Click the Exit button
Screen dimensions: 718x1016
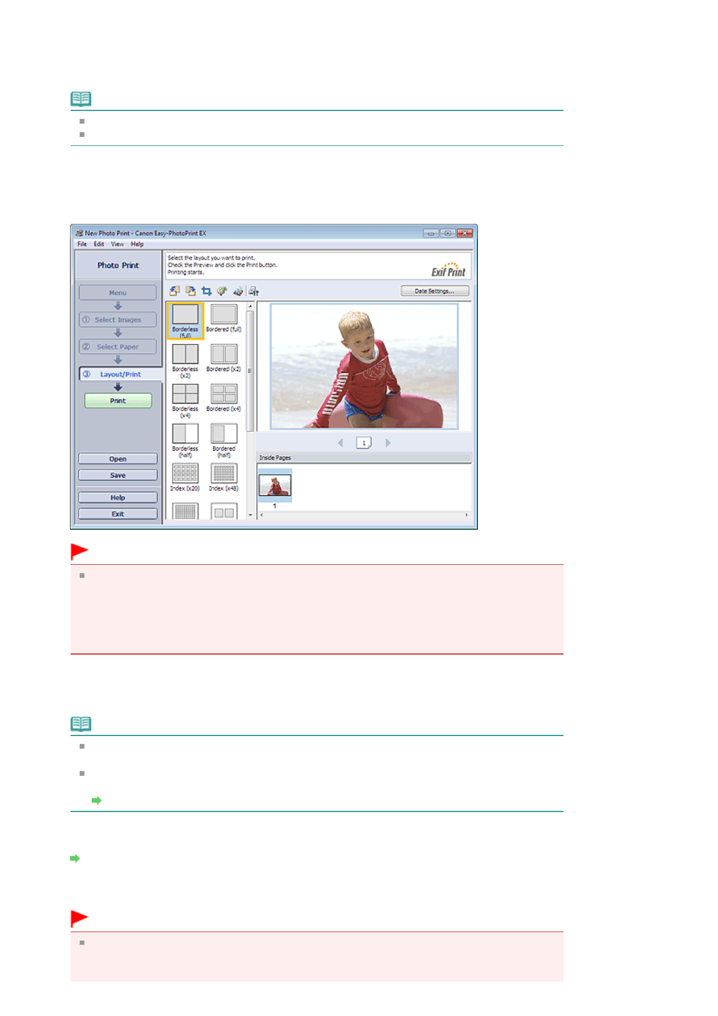click(x=118, y=514)
